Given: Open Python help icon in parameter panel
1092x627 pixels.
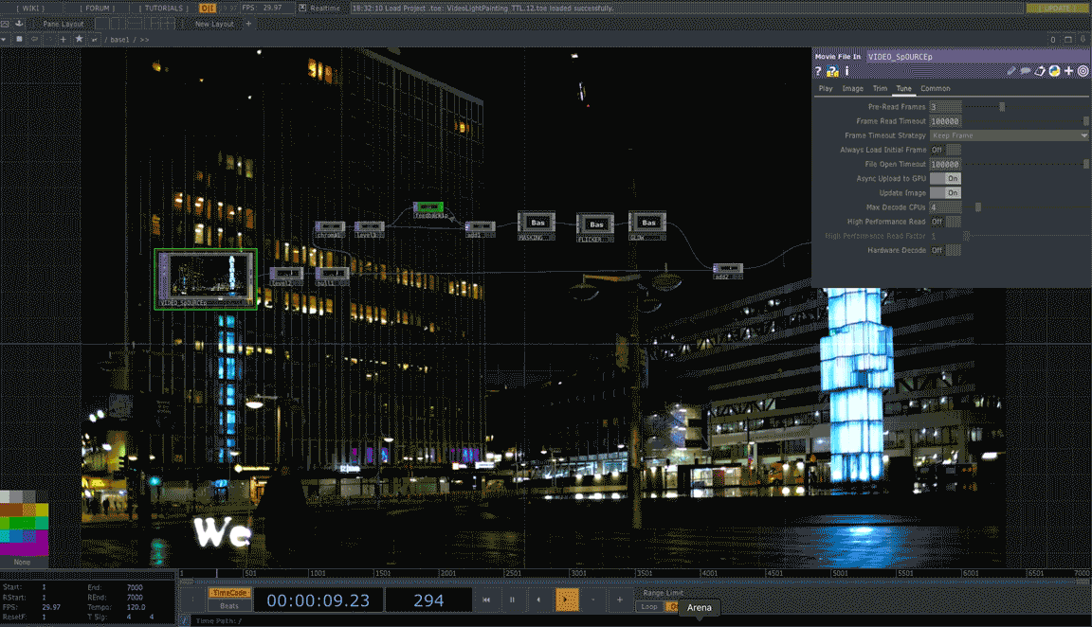Looking at the screenshot, I should click(x=832, y=71).
